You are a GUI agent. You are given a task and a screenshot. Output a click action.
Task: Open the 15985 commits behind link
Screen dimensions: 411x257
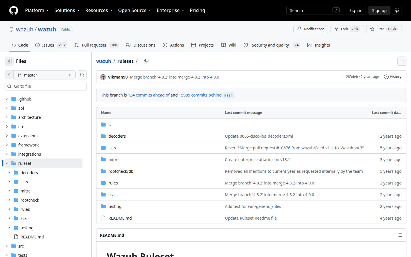(200, 95)
